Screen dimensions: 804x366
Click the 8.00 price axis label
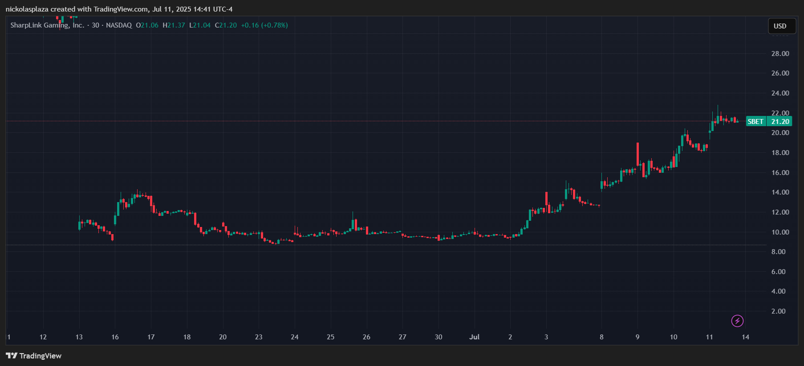[x=778, y=252]
